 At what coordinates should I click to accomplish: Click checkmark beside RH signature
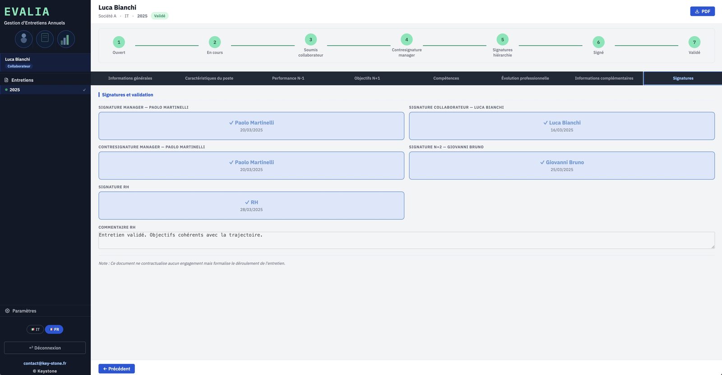coord(247,202)
